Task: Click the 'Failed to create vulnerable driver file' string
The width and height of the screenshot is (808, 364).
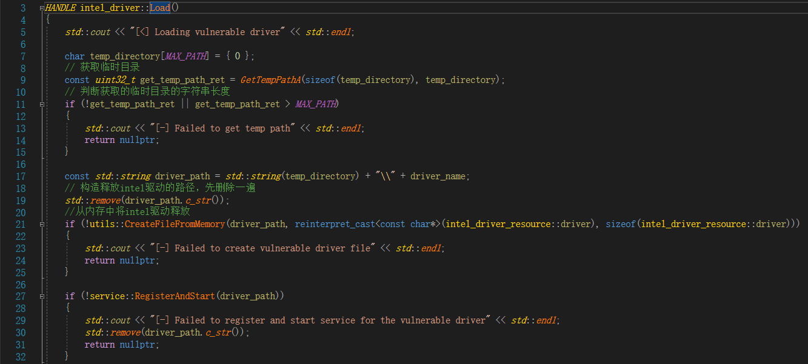Action: 262,248
